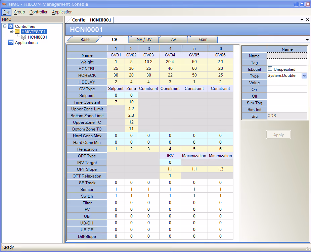The height and width of the screenshot is (252, 311).
Task: Click the Tag input field
Action: click(287, 62)
